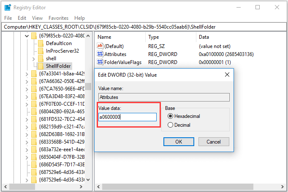Select ShellFolder key in tree
The image size is (288, 192).
(58, 66)
